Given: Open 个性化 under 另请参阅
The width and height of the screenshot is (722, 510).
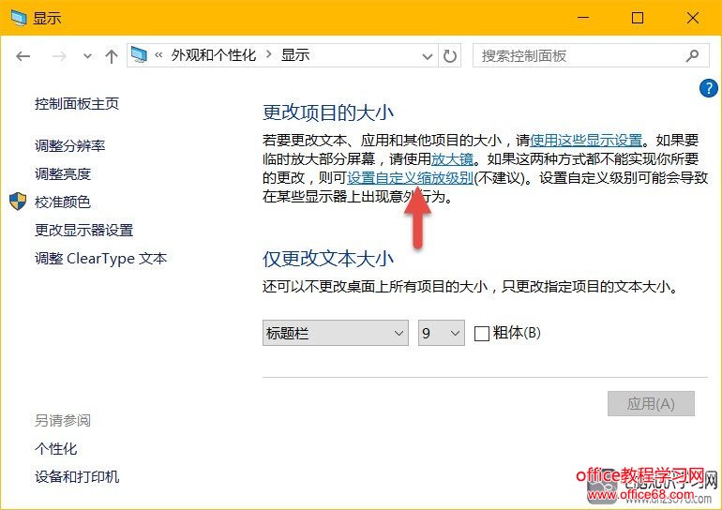Looking at the screenshot, I should [55, 448].
